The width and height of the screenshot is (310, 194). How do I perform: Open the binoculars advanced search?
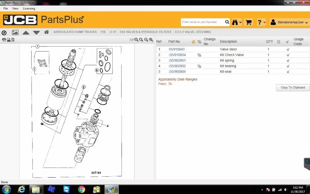(234, 22)
